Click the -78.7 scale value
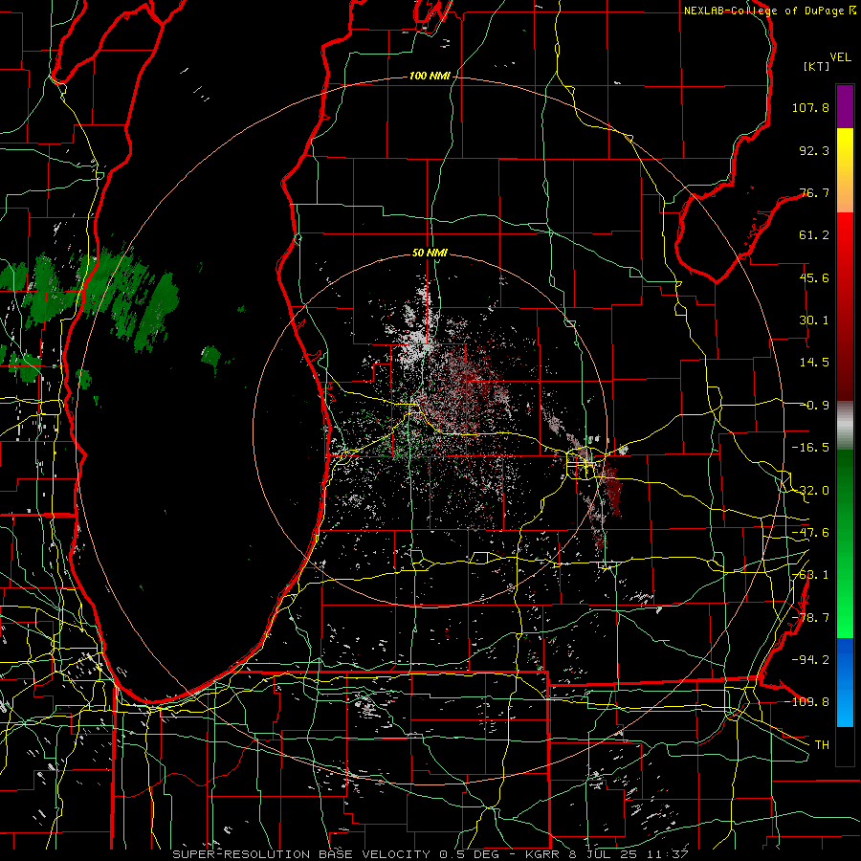The height and width of the screenshot is (861, 861). 810,618
